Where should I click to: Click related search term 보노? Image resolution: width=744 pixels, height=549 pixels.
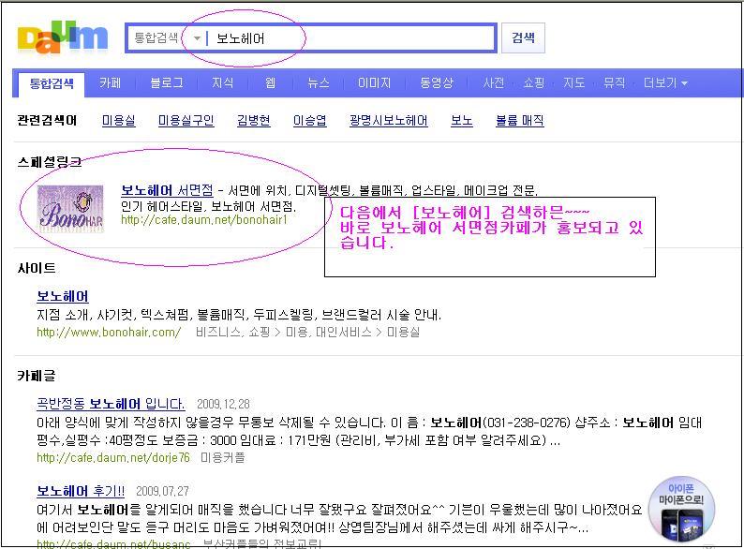(x=462, y=121)
